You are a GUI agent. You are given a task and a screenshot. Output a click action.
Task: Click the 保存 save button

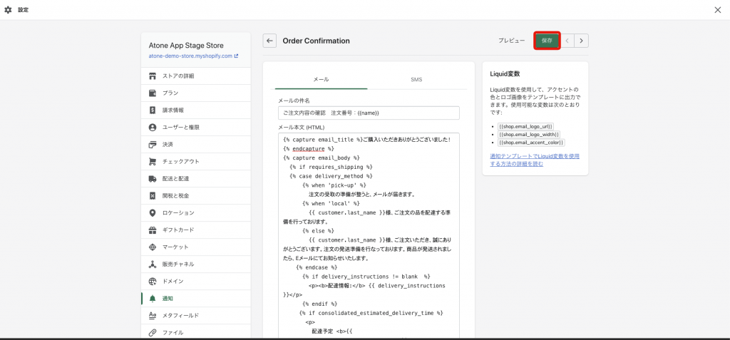pos(547,41)
